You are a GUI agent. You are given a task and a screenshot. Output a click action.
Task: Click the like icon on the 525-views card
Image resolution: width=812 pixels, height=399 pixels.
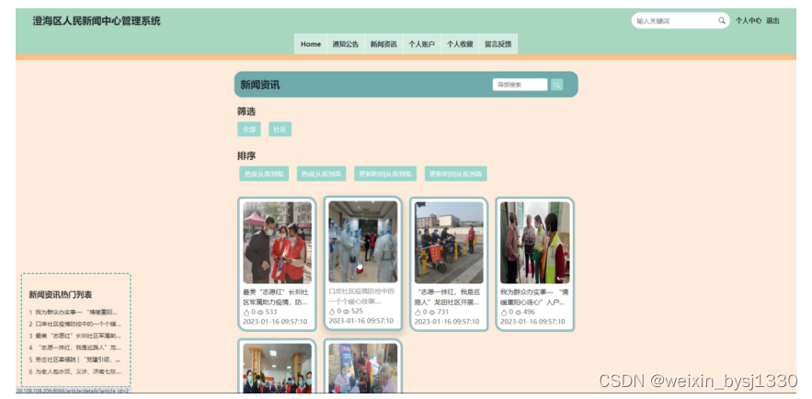tap(332, 312)
